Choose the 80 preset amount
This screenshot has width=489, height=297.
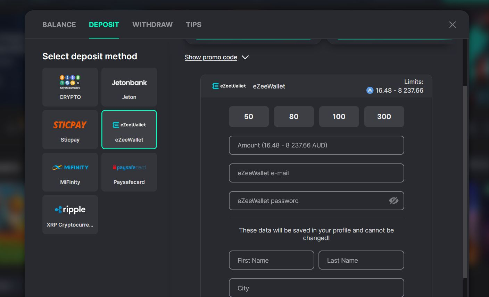(294, 117)
